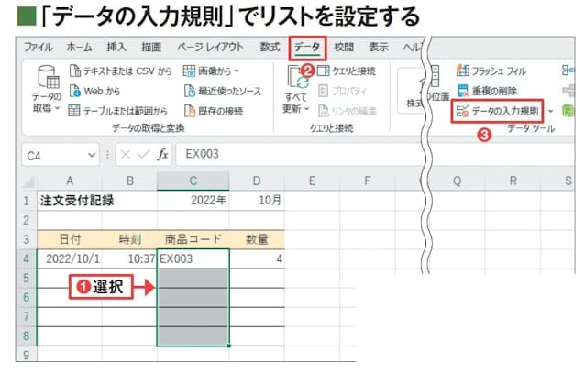Image resolution: width=585 pixels, height=373 pixels.
Task: Click the 商品コード header cell
Action: click(x=193, y=239)
